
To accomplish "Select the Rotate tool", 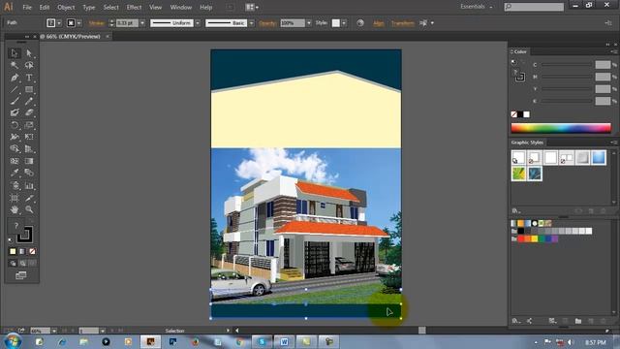I will coord(15,125).
